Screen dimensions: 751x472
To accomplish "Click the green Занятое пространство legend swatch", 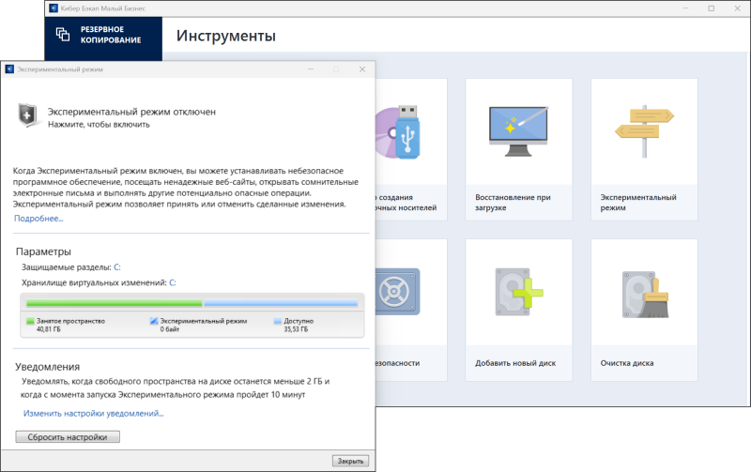I will tap(30, 321).
